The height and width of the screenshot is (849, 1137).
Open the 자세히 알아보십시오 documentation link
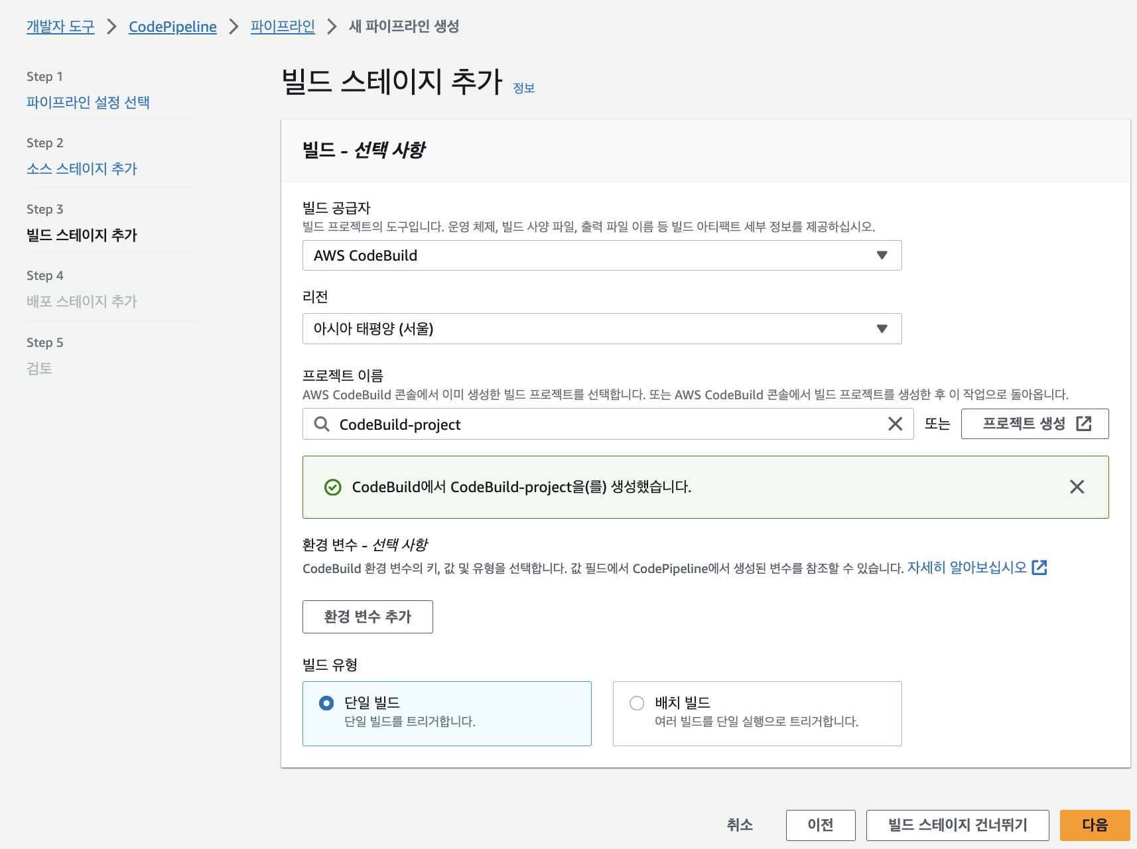tap(969, 568)
